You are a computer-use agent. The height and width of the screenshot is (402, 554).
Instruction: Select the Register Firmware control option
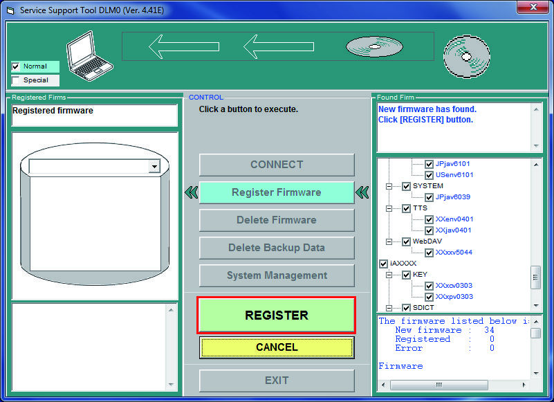pos(277,192)
